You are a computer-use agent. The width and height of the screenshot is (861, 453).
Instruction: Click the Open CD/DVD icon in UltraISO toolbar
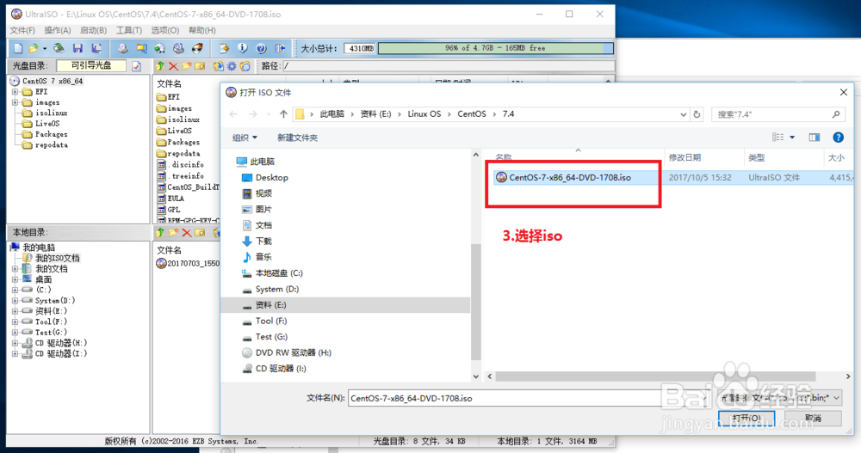click(x=59, y=48)
